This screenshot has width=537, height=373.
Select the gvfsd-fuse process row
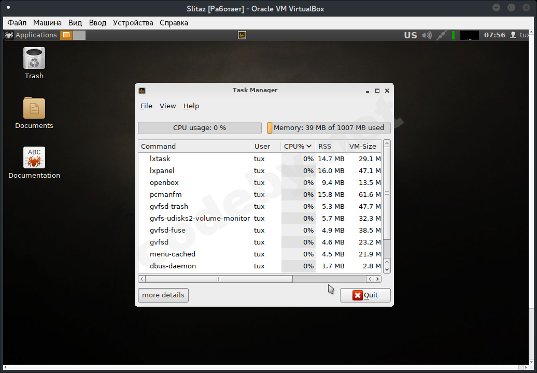click(260, 231)
